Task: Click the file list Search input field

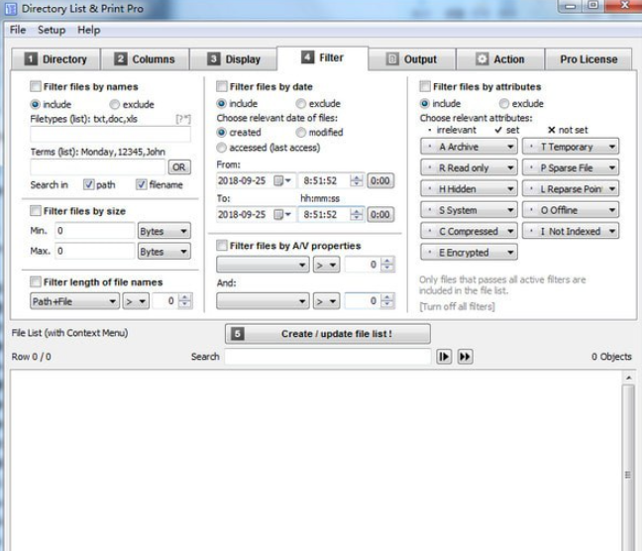Action: click(328, 357)
